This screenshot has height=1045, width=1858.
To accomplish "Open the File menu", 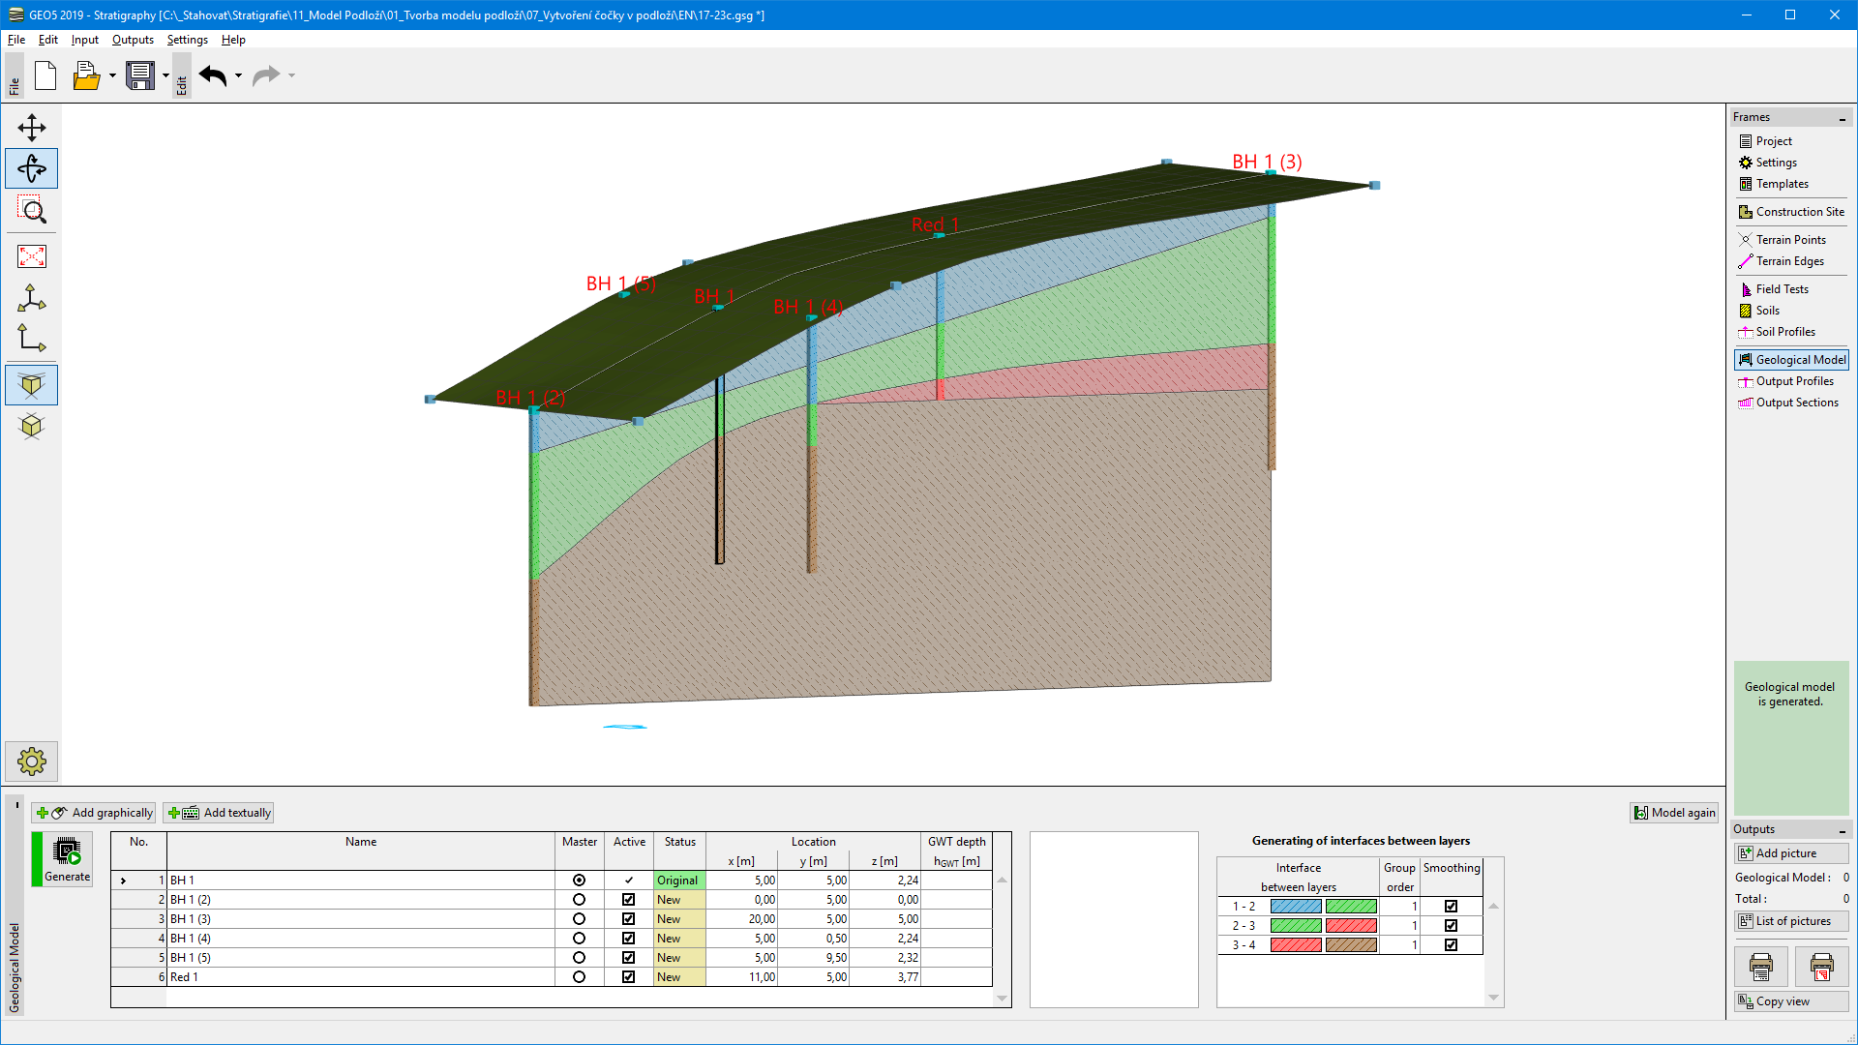I will [16, 39].
